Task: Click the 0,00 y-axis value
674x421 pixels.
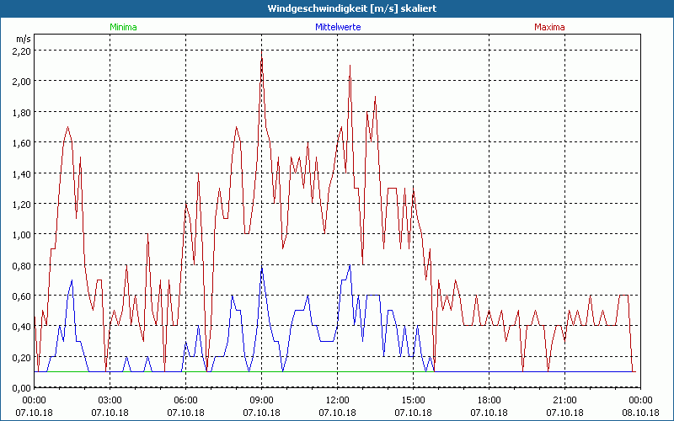Action: click(x=20, y=387)
